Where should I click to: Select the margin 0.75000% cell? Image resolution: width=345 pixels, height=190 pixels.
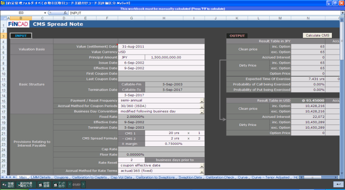pos(175,144)
